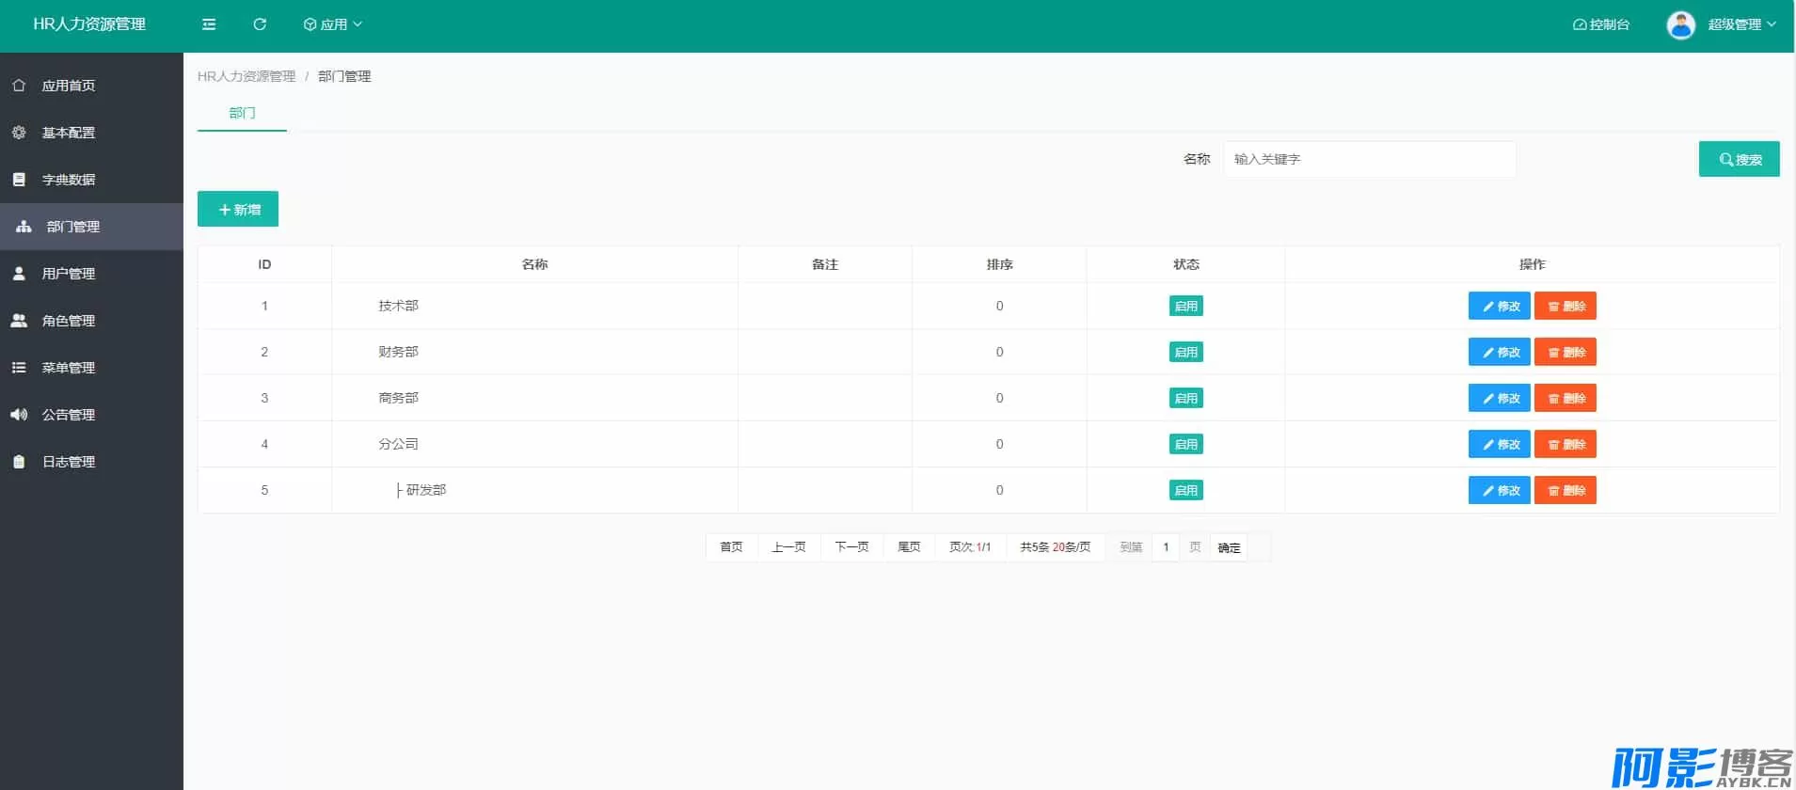Click the 新增 button to add department

pyautogui.click(x=238, y=210)
